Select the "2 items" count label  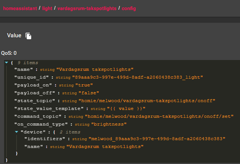(70, 132)
